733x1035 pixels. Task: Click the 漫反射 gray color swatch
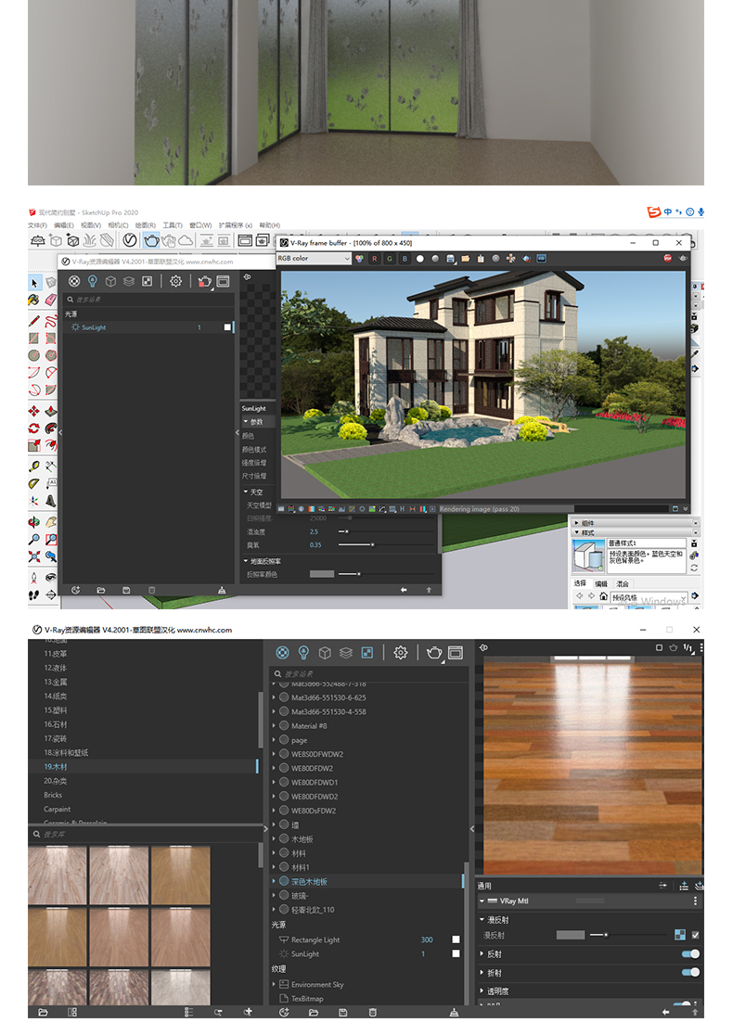571,935
